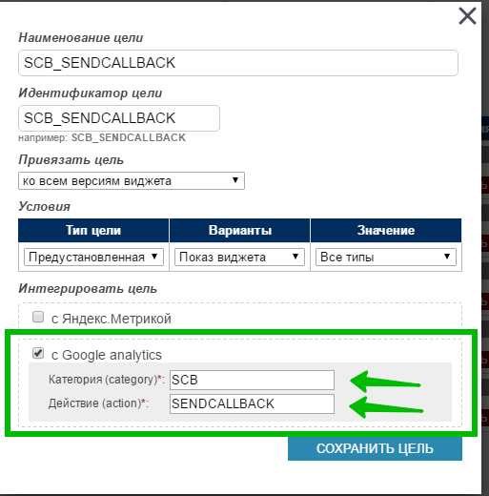Image resolution: width=489 pixels, height=496 pixels.
Task: Open the Показ виджета variants dropdown
Action: point(239,257)
